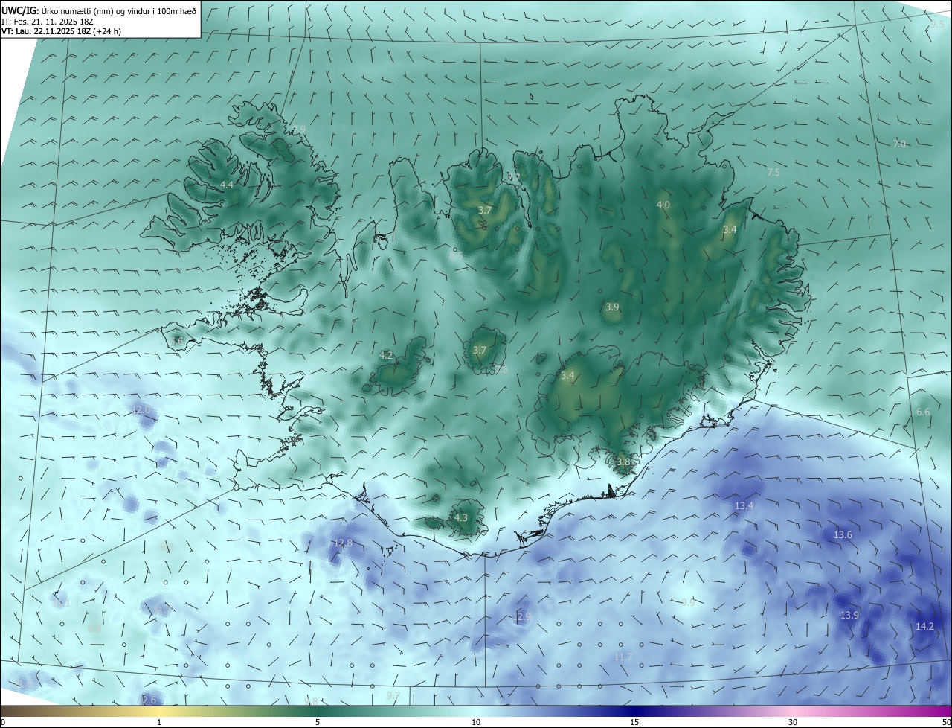Viewport: 952px width, 728px height.
Task: Click the 7.5 value off northeast coast
Action: [x=773, y=173]
